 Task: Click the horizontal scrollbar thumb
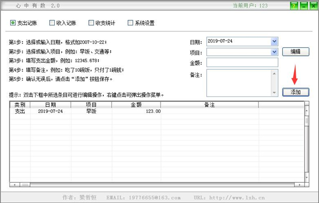click(25, 185)
